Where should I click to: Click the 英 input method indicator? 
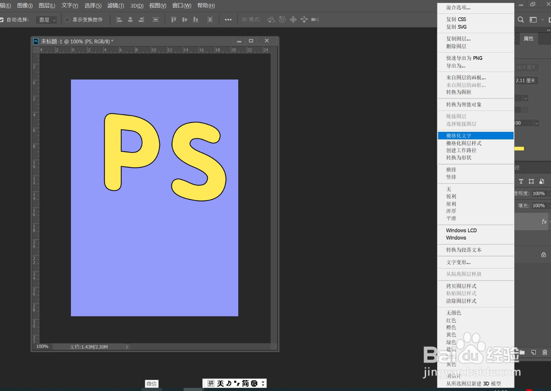tap(220, 383)
